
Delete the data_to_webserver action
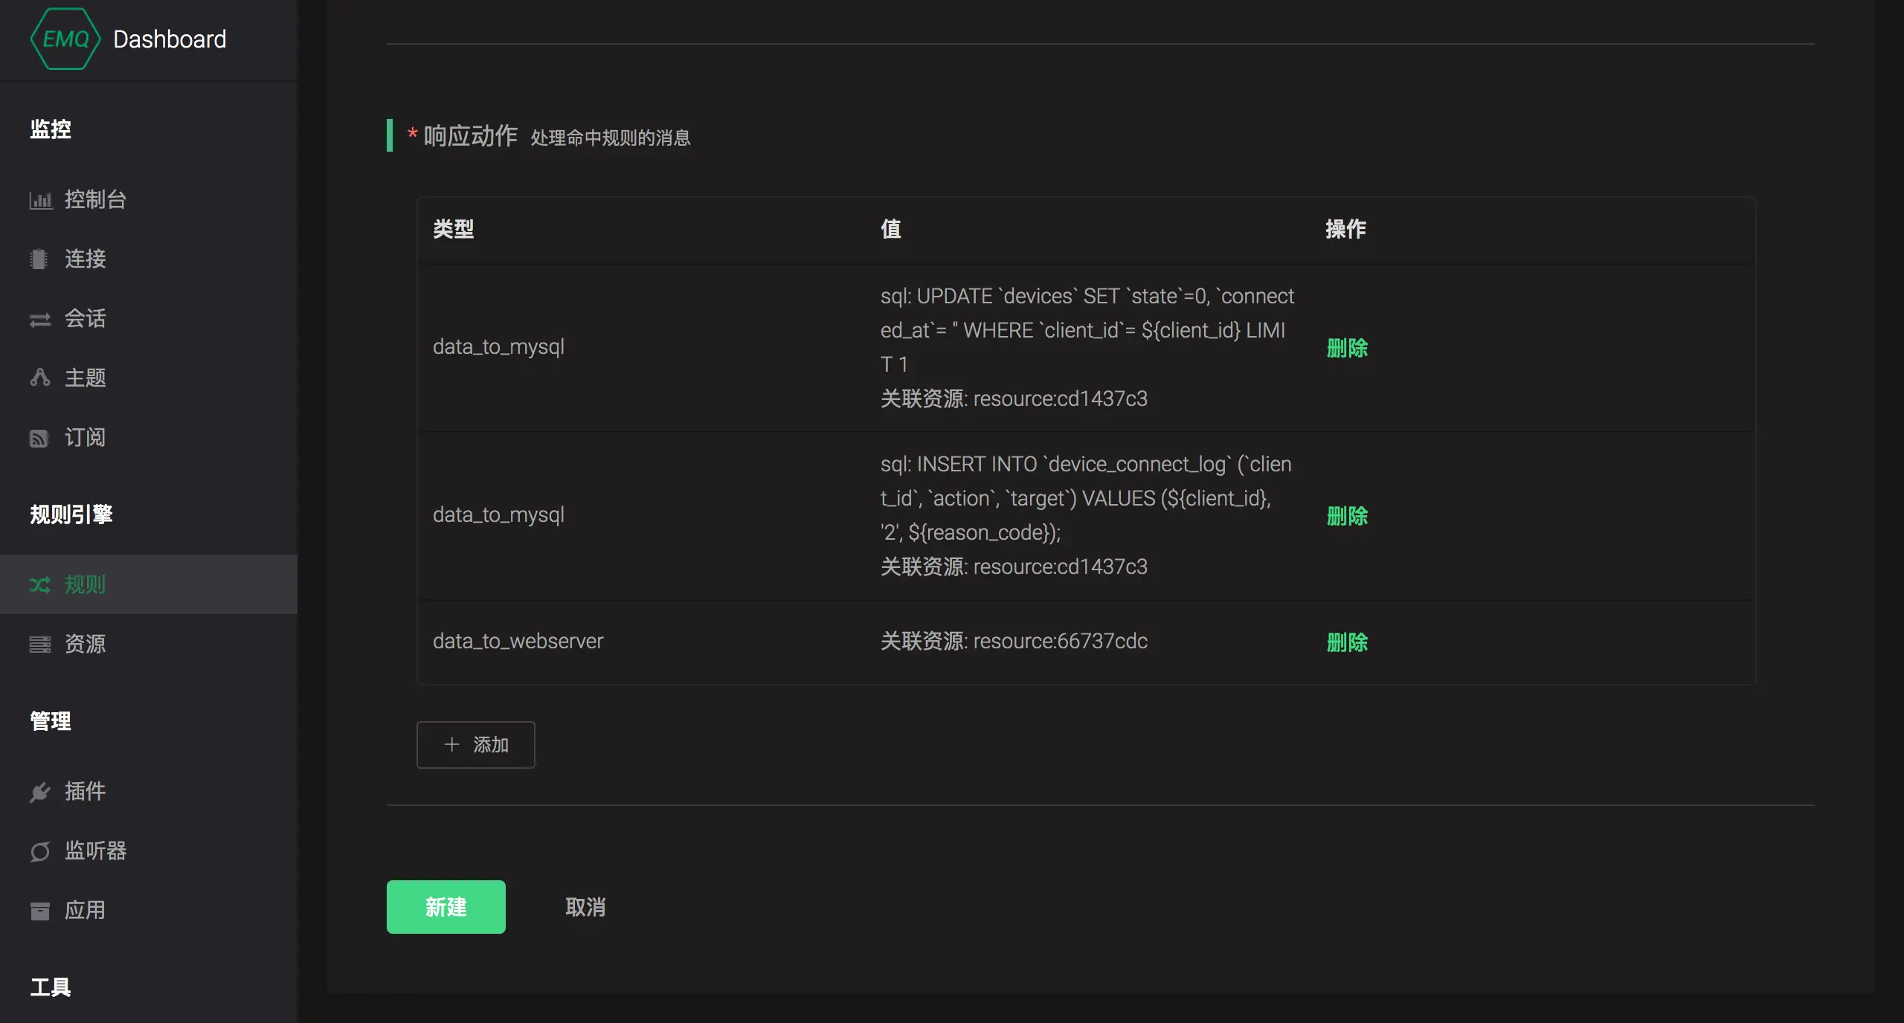point(1347,642)
